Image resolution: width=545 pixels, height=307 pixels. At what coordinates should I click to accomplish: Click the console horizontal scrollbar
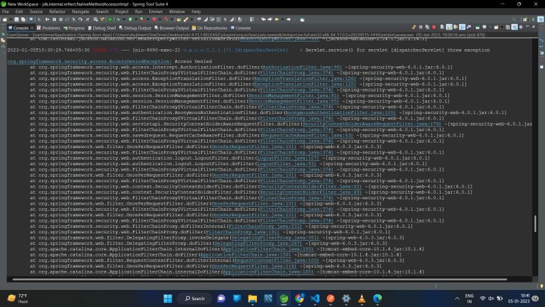[x=260, y=279]
